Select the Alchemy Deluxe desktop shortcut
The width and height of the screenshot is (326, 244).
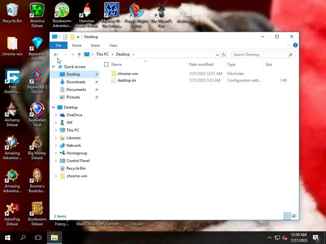pos(12,114)
